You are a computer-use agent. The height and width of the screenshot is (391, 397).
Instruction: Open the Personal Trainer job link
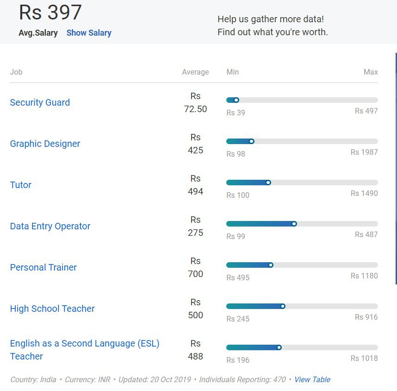pos(43,267)
